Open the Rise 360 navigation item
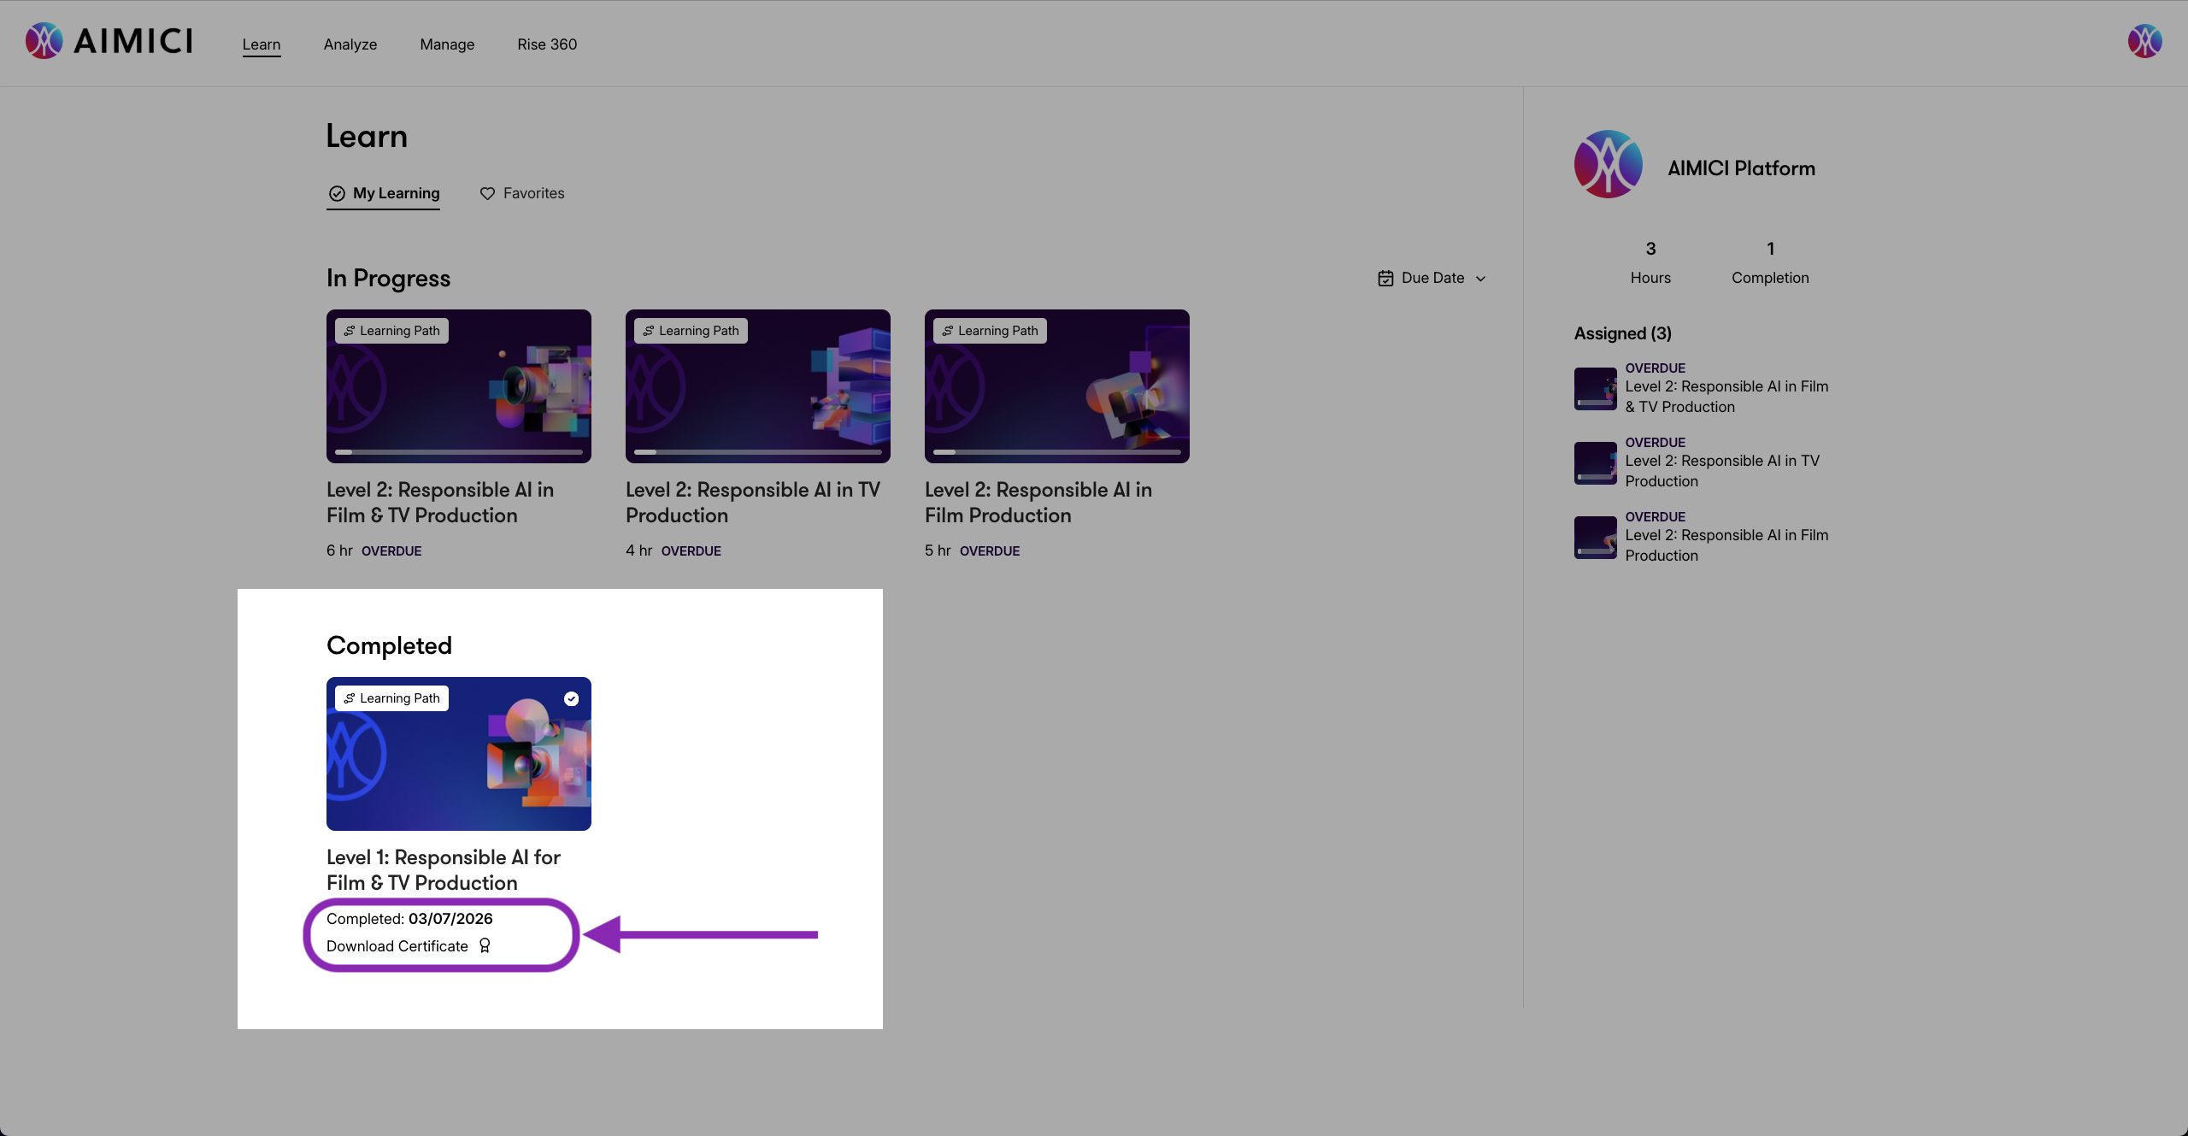 coord(547,44)
